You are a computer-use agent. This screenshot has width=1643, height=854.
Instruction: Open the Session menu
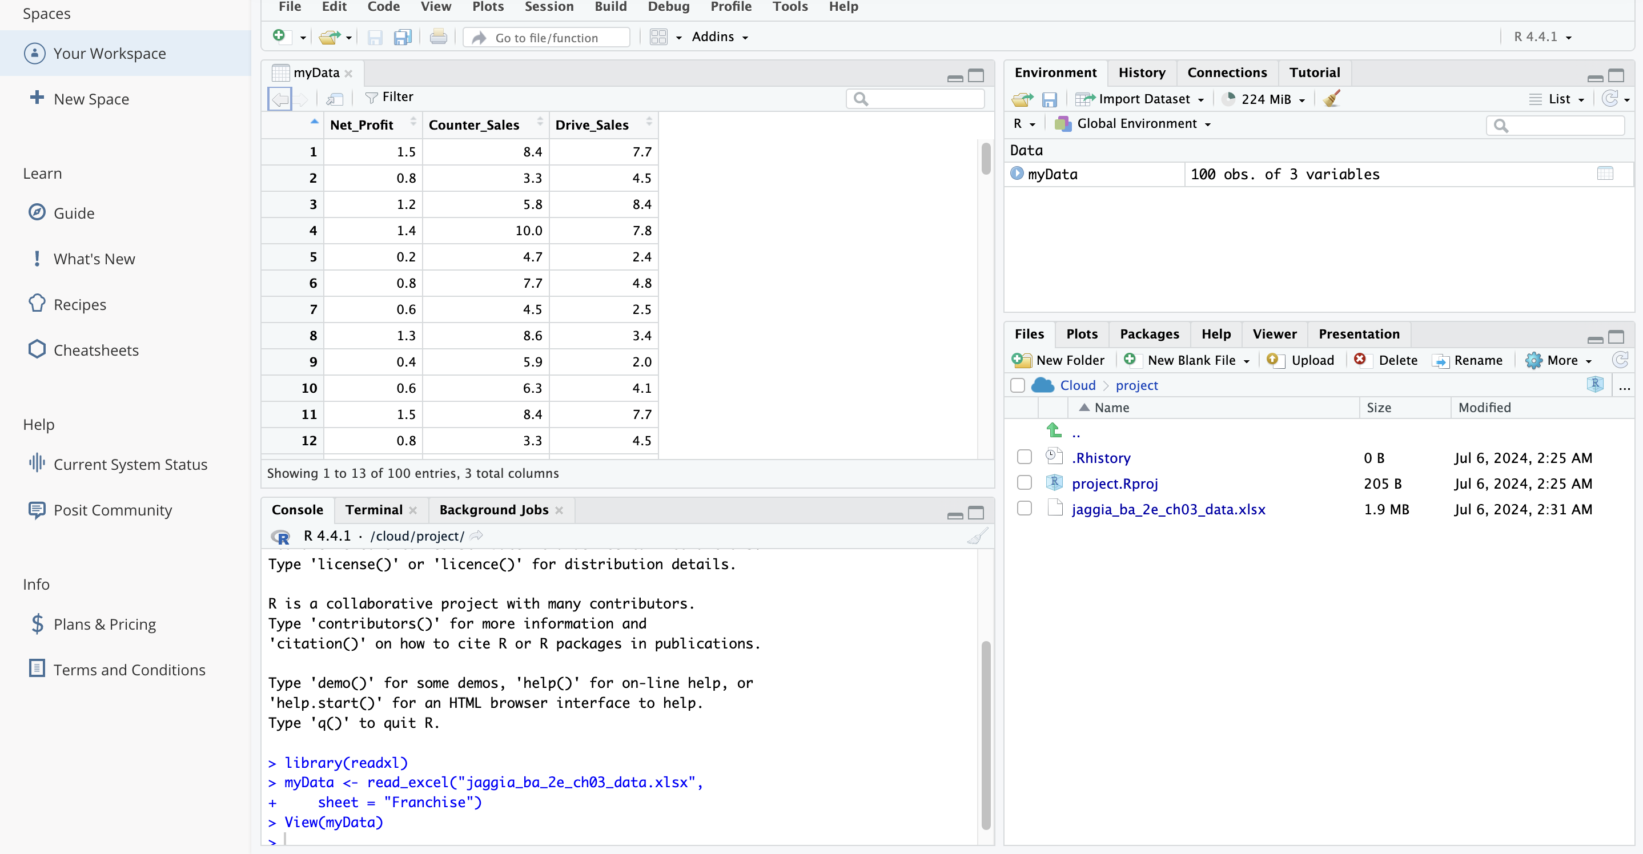pyautogui.click(x=549, y=7)
